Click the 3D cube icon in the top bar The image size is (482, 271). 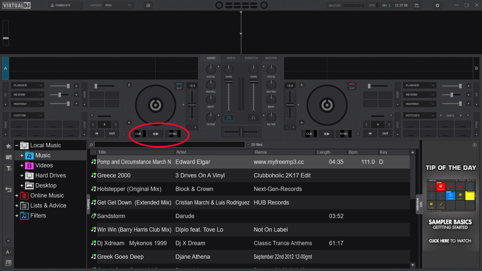(148, 5)
